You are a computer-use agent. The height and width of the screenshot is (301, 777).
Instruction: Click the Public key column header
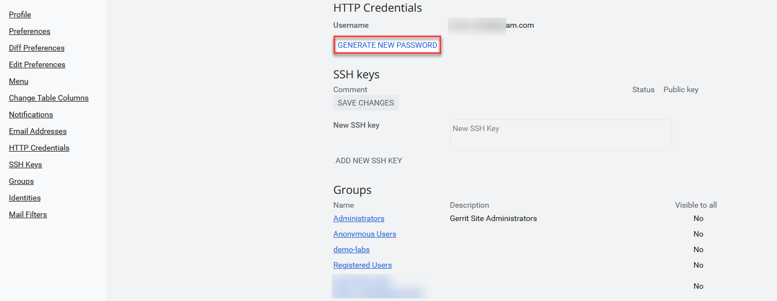[x=681, y=89]
